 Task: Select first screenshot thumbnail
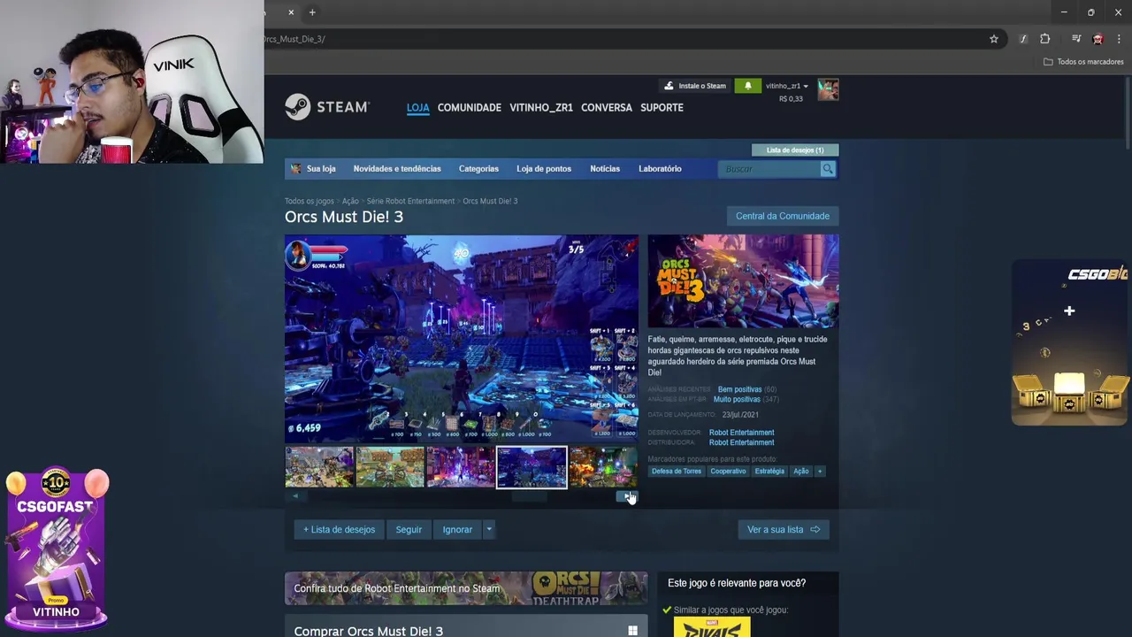pos(319,467)
